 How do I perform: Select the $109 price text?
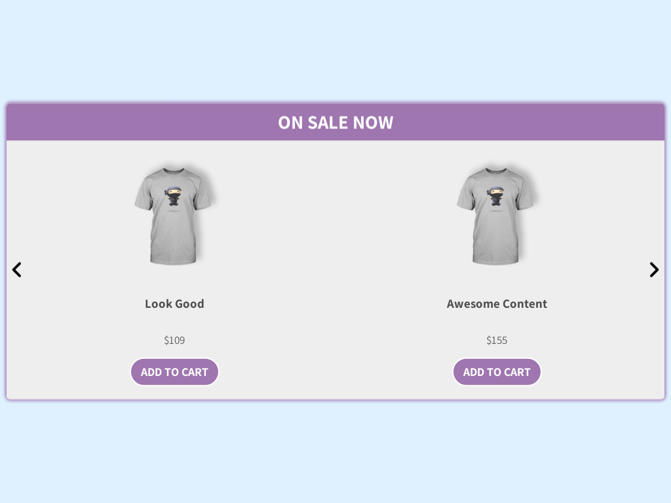[174, 340]
